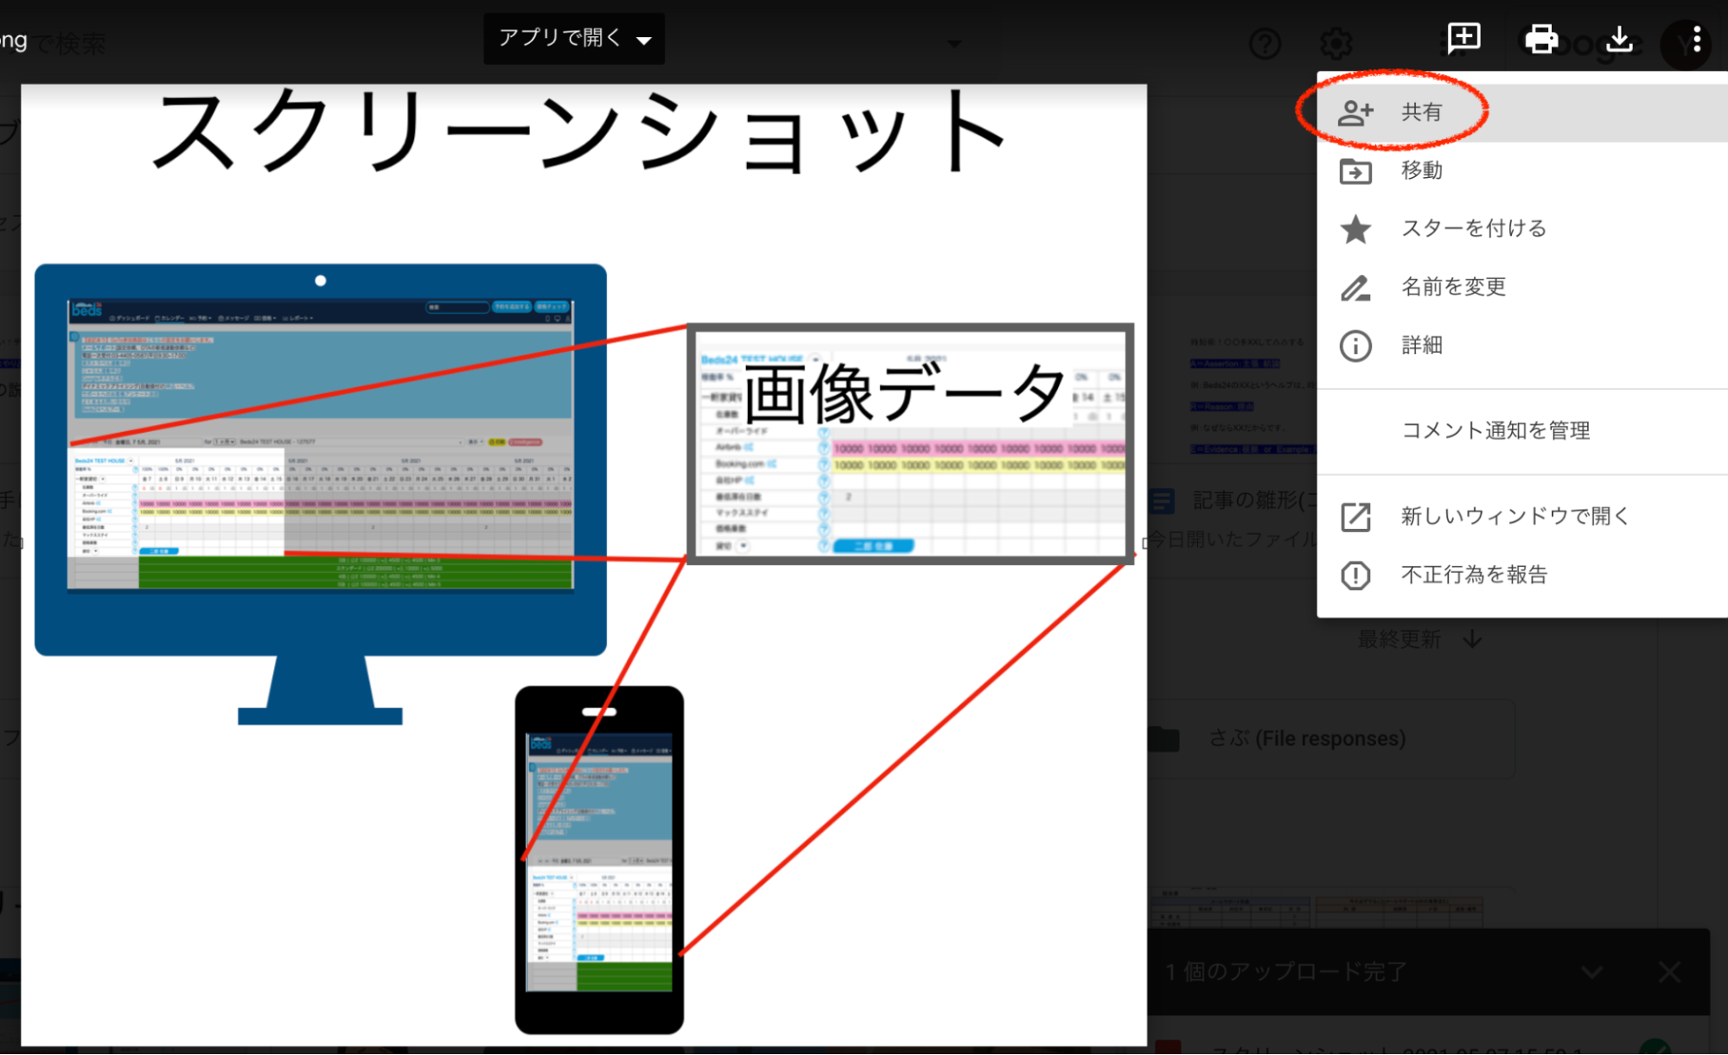Open the settings gear icon
This screenshot has height=1055, width=1728.
tap(1336, 43)
